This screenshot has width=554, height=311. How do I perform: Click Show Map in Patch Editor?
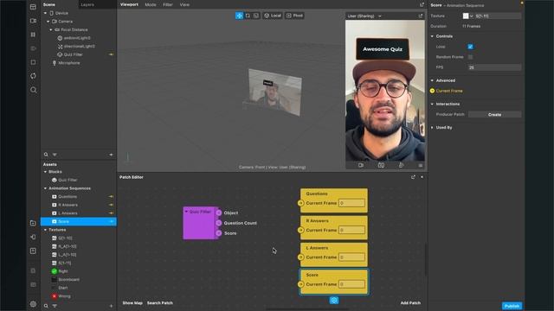(x=132, y=302)
